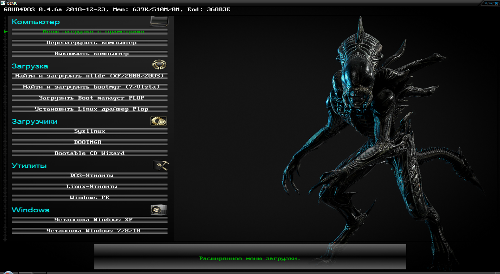Click the 'Расширенное меню загрузки.' help text
Image resolution: width=500 pixels, height=274 pixels.
tap(250, 258)
